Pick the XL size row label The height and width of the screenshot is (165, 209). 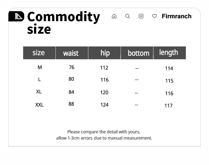pyautogui.click(x=39, y=92)
